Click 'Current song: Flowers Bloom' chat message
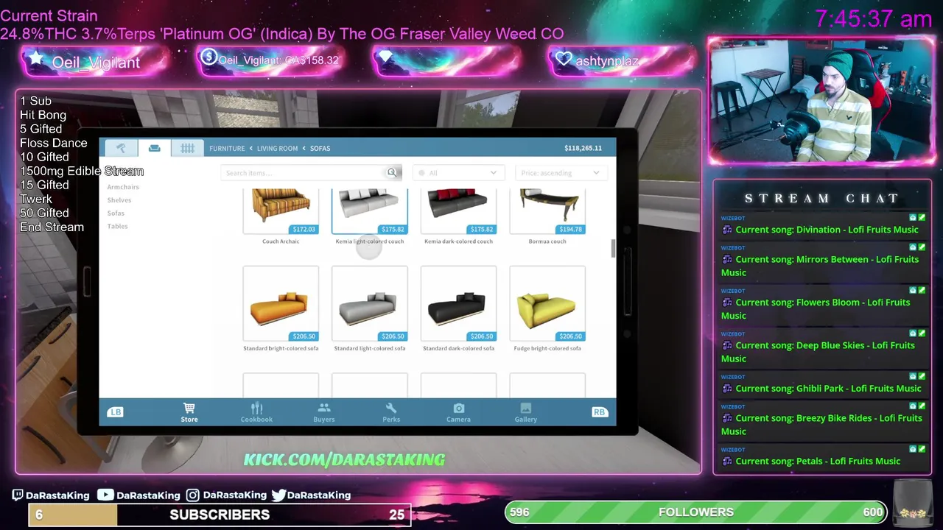 pos(822,309)
